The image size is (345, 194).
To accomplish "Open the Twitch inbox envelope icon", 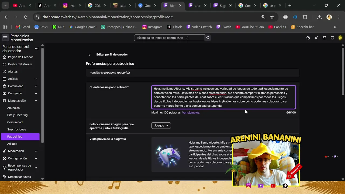I will coord(325,38).
